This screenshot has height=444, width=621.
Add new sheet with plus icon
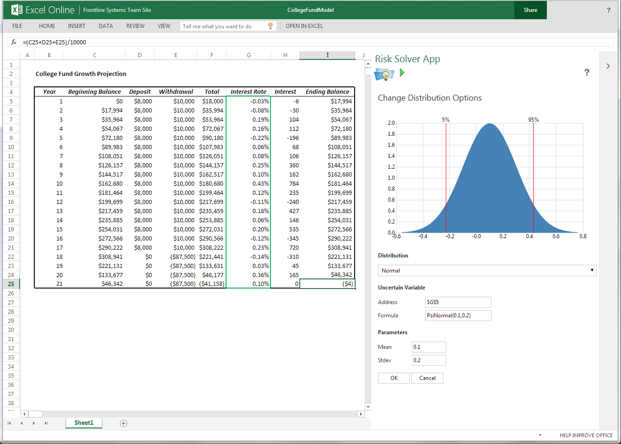[x=124, y=423]
